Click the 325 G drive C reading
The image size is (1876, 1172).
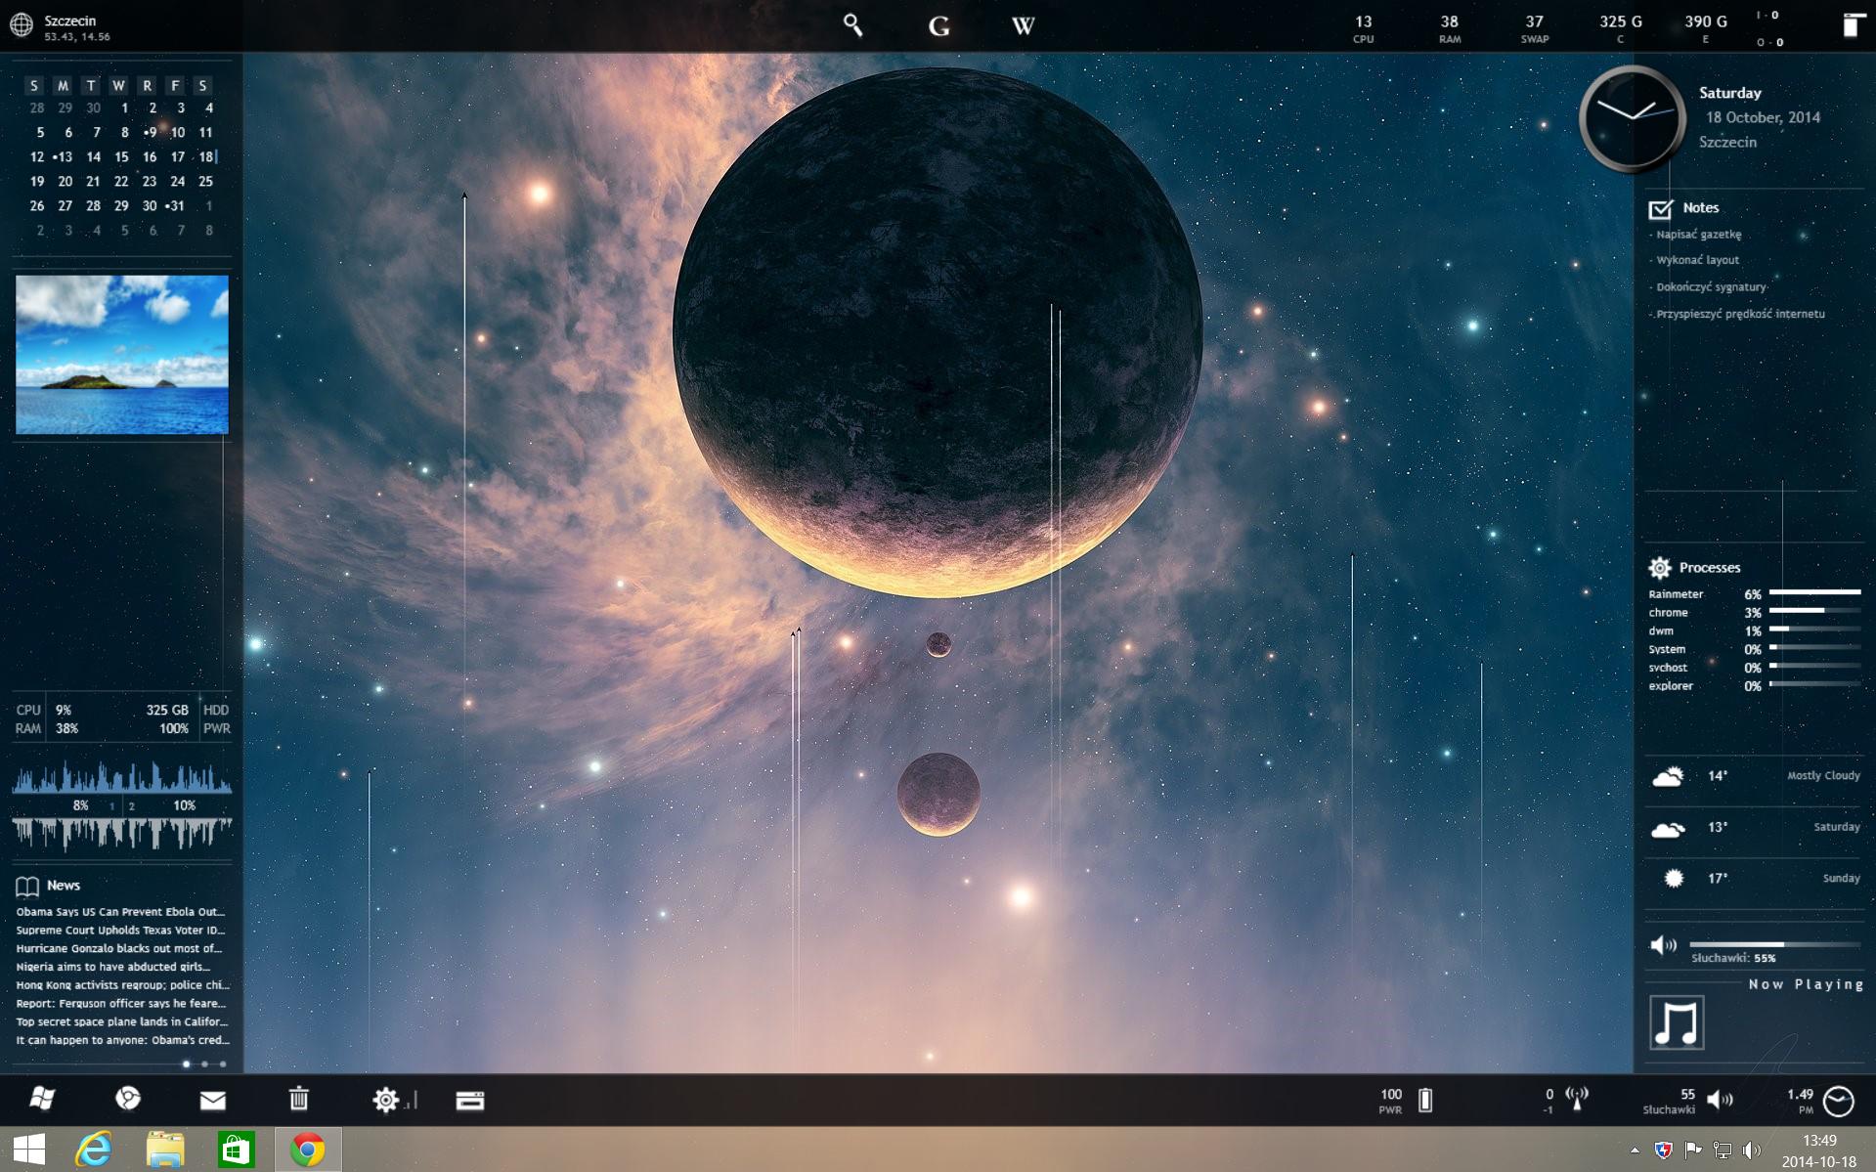pos(1620,27)
